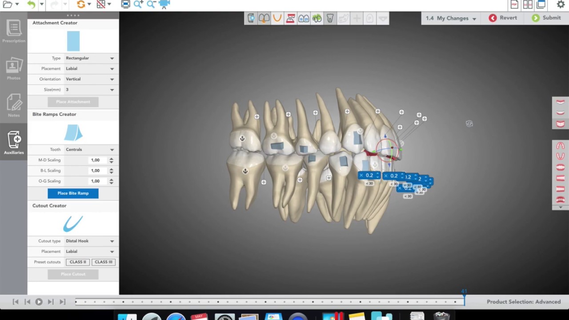Click the blue camera recording icon
Image resolution: width=569 pixels, height=320 pixels.
164,4
